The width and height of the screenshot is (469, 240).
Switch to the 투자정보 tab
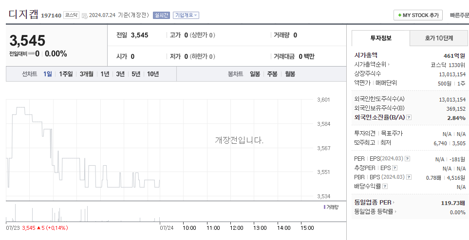click(x=381, y=38)
